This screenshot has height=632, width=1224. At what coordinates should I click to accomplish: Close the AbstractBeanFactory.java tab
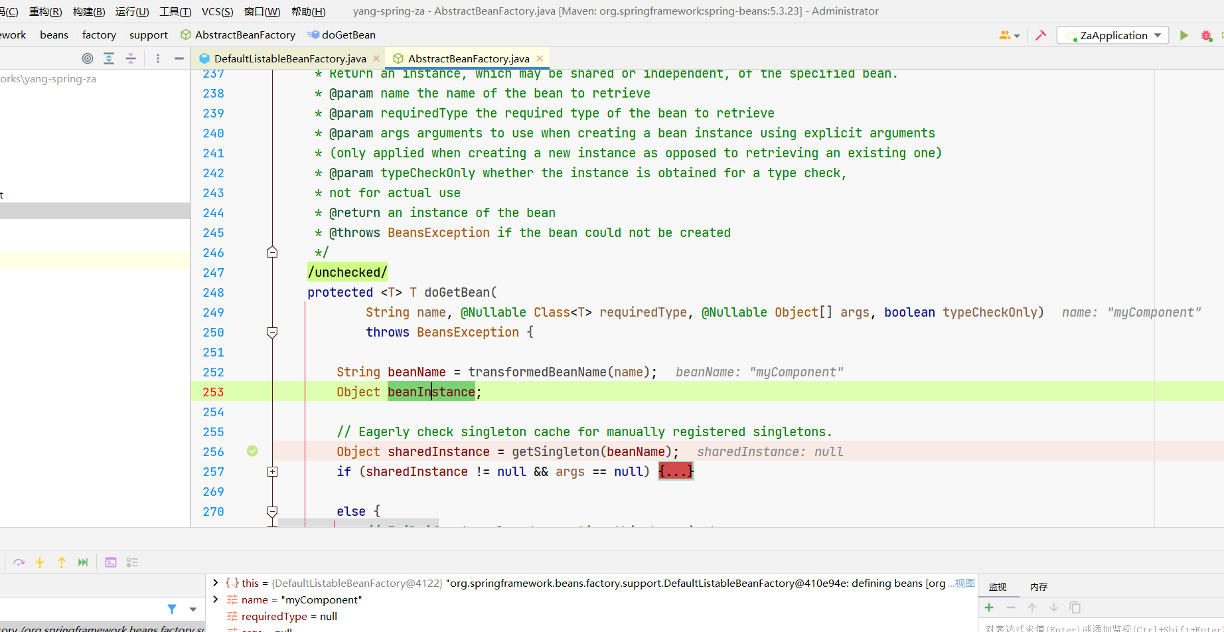(x=540, y=58)
